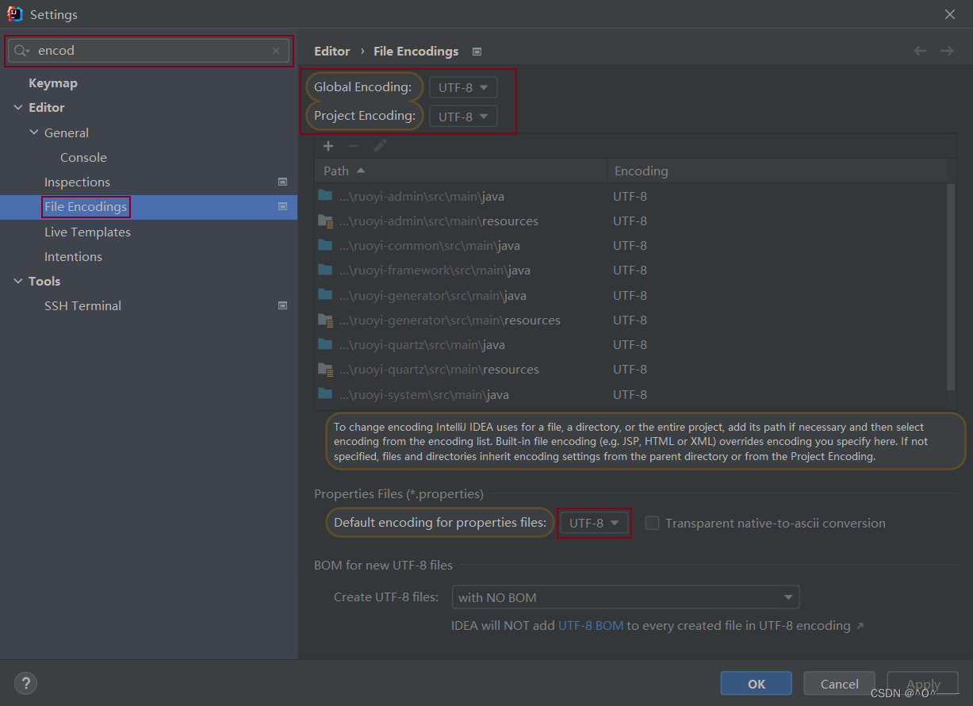This screenshot has height=706, width=973.
Task: Select the ruoyi-system\src\main\java path row
Action: point(630,394)
